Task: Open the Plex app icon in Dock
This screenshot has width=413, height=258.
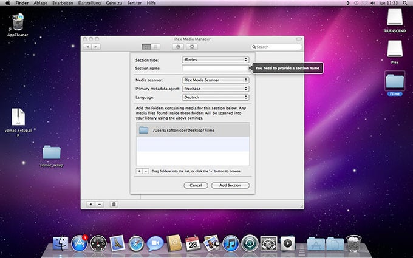Action: pyautogui.click(x=287, y=243)
